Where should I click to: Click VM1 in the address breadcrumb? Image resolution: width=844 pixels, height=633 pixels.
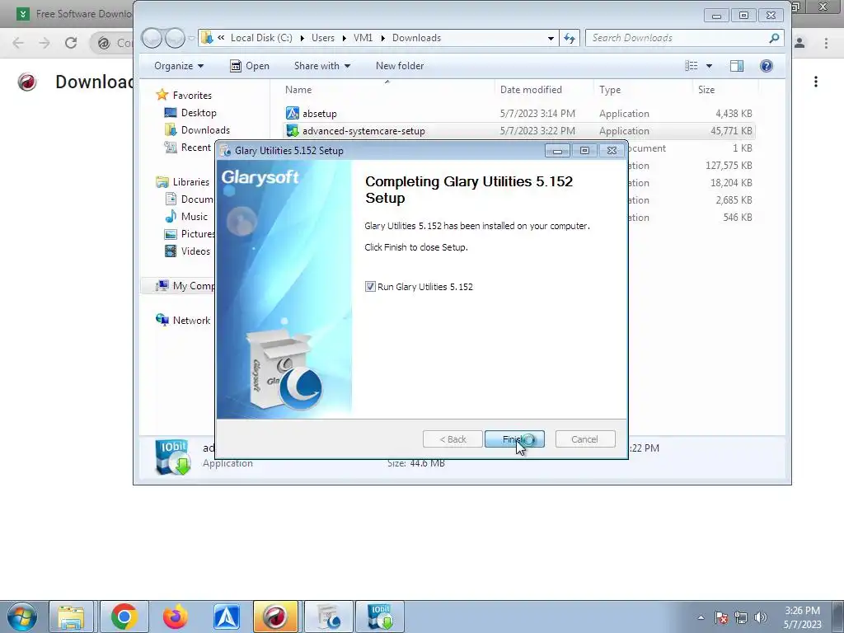pyautogui.click(x=363, y=38)
